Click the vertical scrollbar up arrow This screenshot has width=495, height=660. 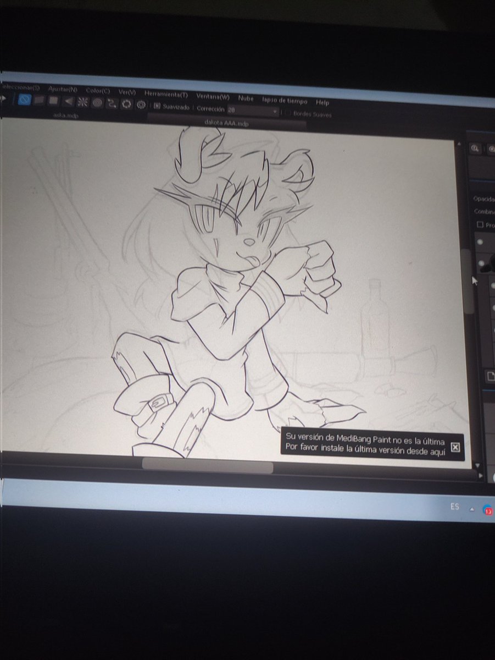(460, 143)
